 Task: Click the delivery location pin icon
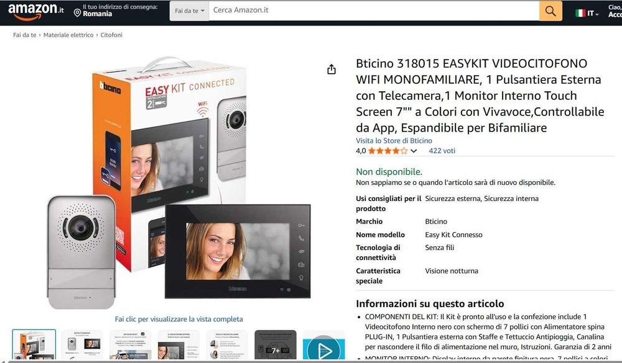click(x=77, y=13)
